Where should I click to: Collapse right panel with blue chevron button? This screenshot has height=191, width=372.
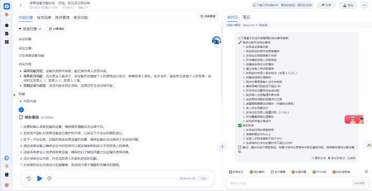[222, 147]
